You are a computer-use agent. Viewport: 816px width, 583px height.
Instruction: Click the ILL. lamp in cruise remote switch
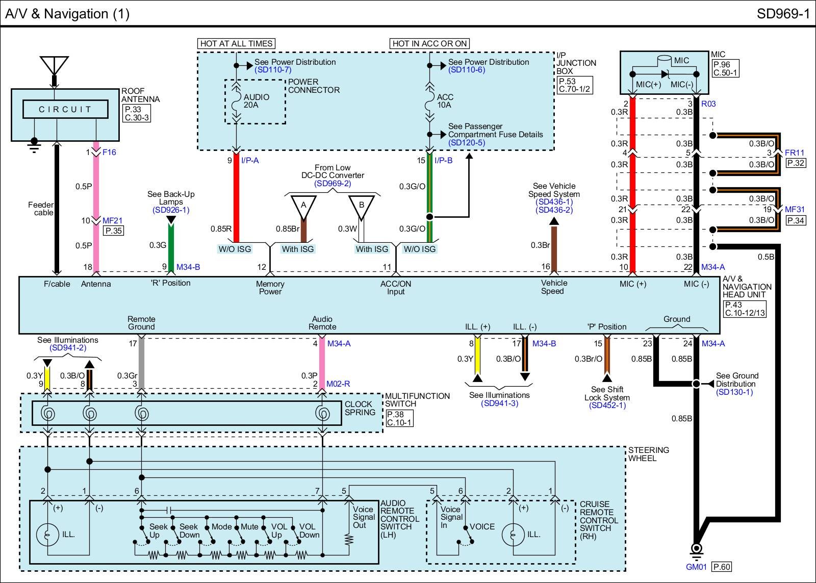coord(514,535)
